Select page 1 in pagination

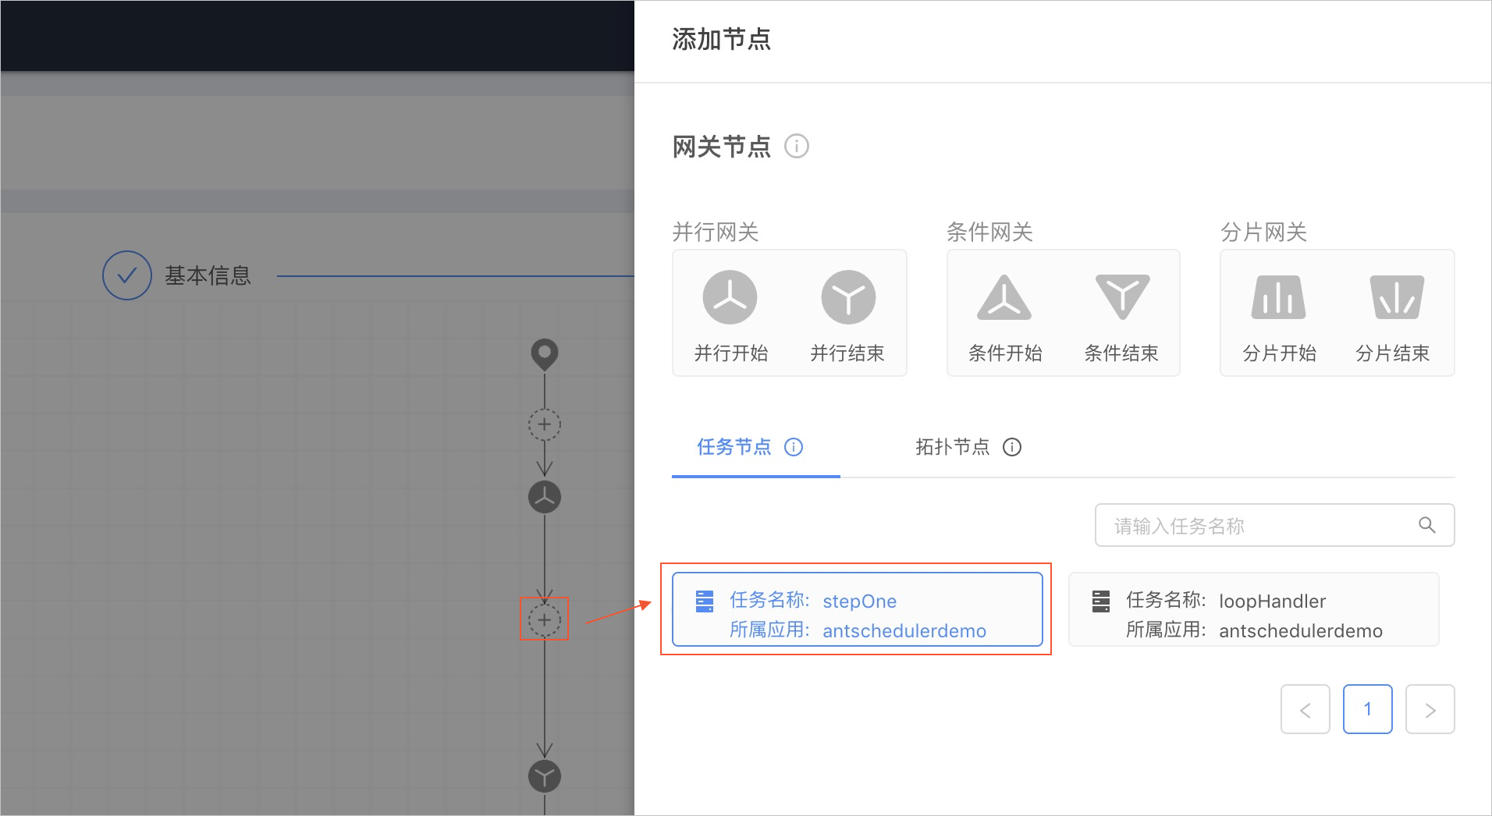pos(1367,709)
